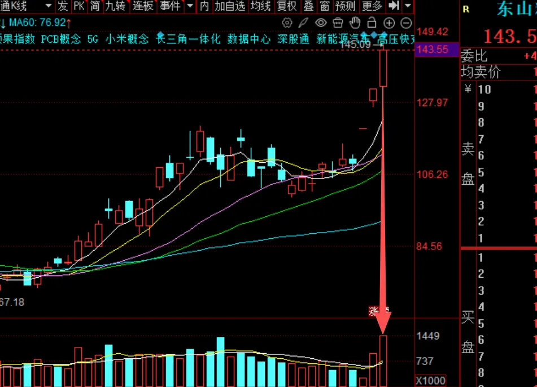
Task: Open the PK comparison tool
Action: (x=79, y=6)
